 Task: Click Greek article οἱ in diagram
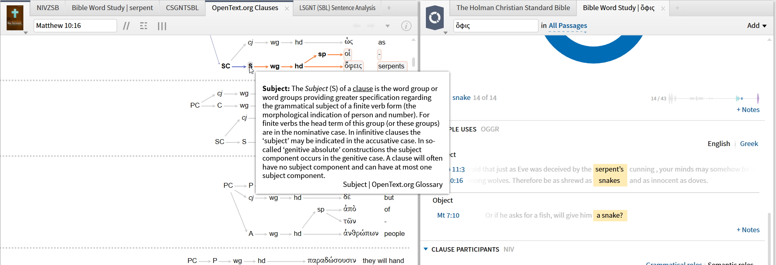[x=348, y=54]
